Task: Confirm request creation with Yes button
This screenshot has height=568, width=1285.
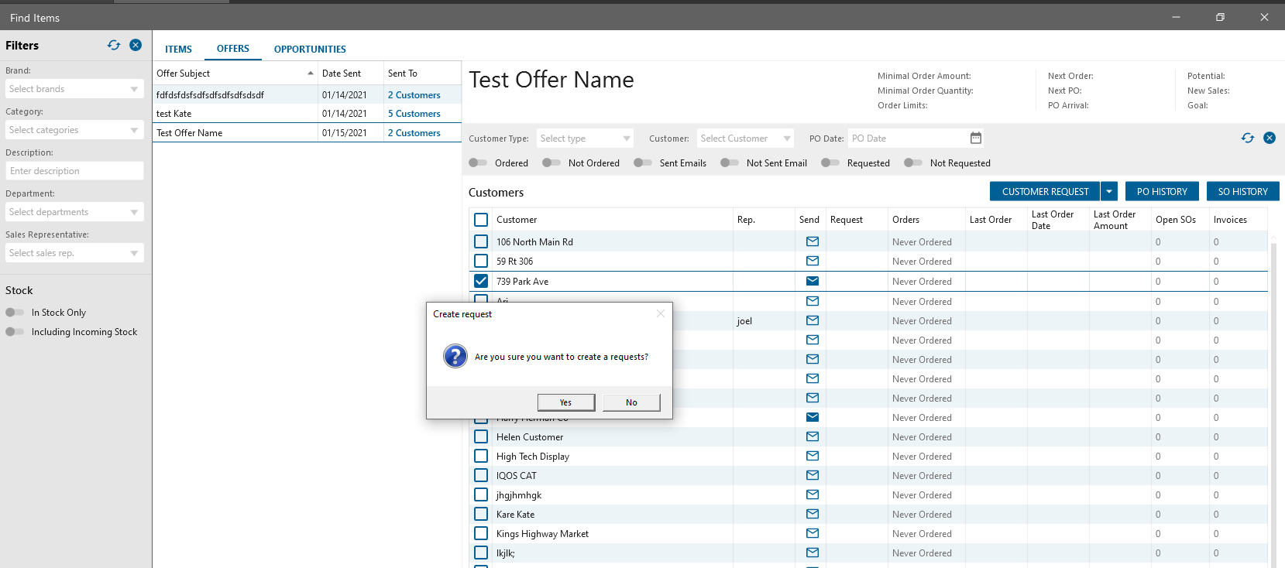Action: (565, 402)
